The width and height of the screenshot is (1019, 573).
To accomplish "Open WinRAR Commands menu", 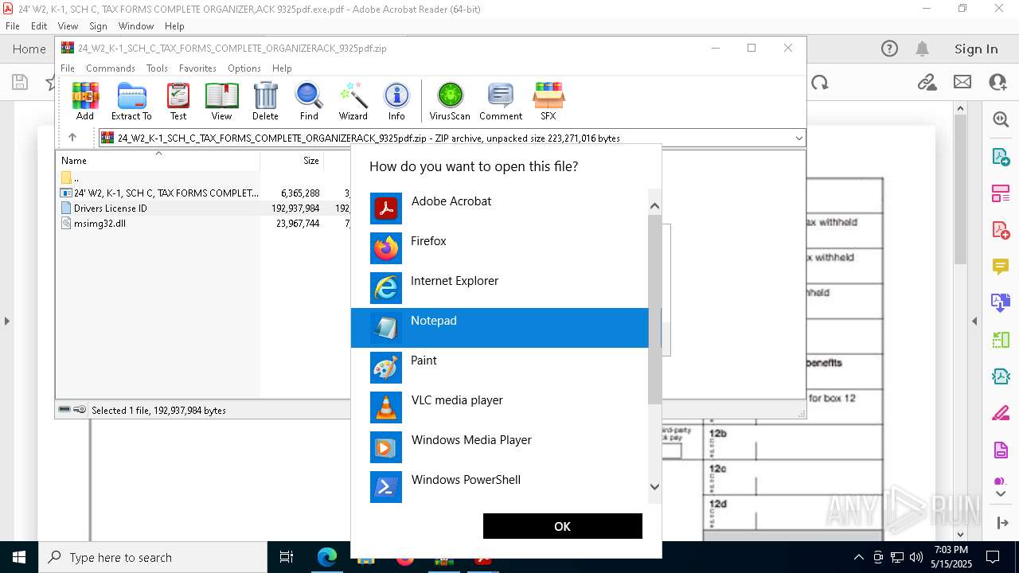I will (111, 68).
